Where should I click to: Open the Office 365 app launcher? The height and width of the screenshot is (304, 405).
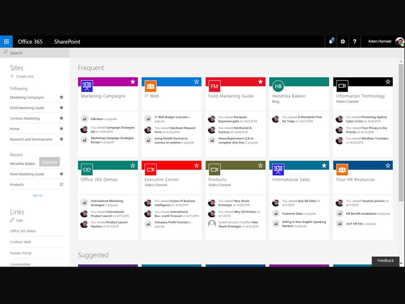6,41
